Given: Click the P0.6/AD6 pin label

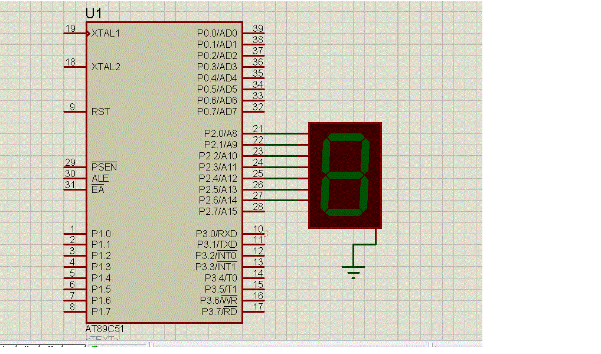Looking at the screenshot, I should (x=217, y=100).
